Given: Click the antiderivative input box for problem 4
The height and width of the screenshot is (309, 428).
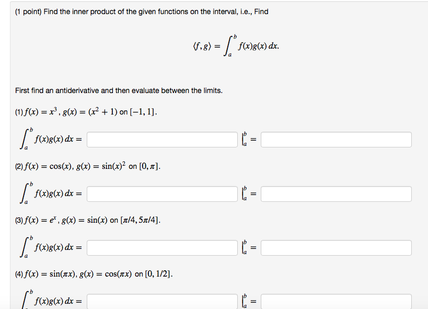Looking at the screenshot, I should coord(163,301).
